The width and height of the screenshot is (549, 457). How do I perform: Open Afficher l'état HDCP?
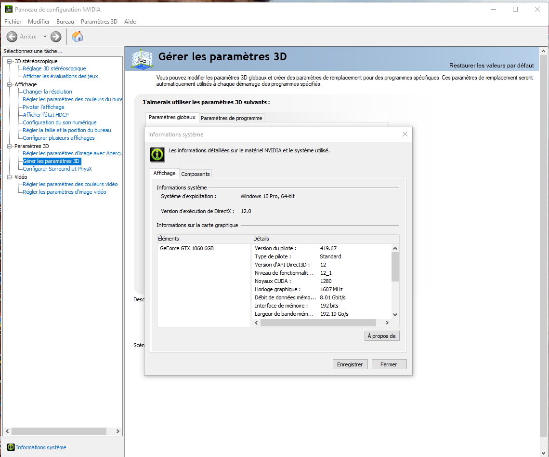click(46, 115)
